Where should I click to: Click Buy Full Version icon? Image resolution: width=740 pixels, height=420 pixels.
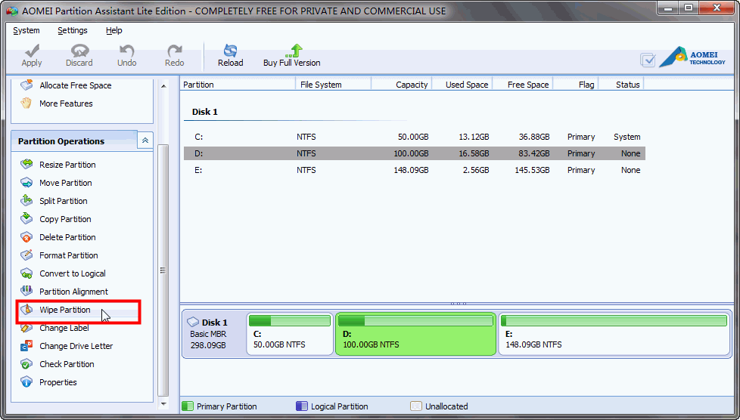click(x=294, y=51)
